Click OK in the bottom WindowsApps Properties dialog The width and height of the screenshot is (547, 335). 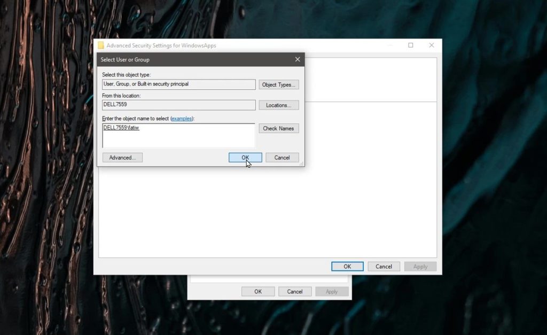tap(258, 291)
